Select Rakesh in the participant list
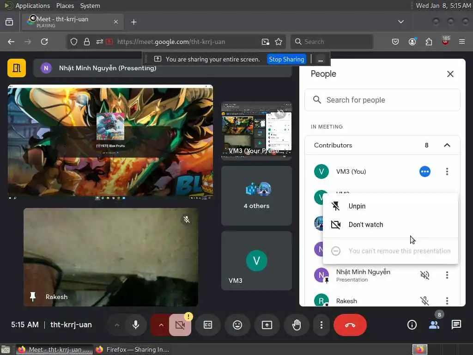The width and height of the screenshot is (473, 355). [x=382, y=300]
